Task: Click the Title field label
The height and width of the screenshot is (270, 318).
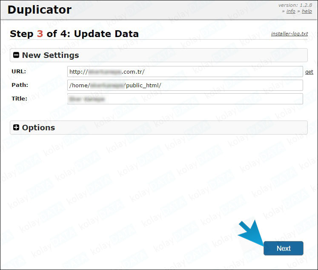Action: pos(19,98)
